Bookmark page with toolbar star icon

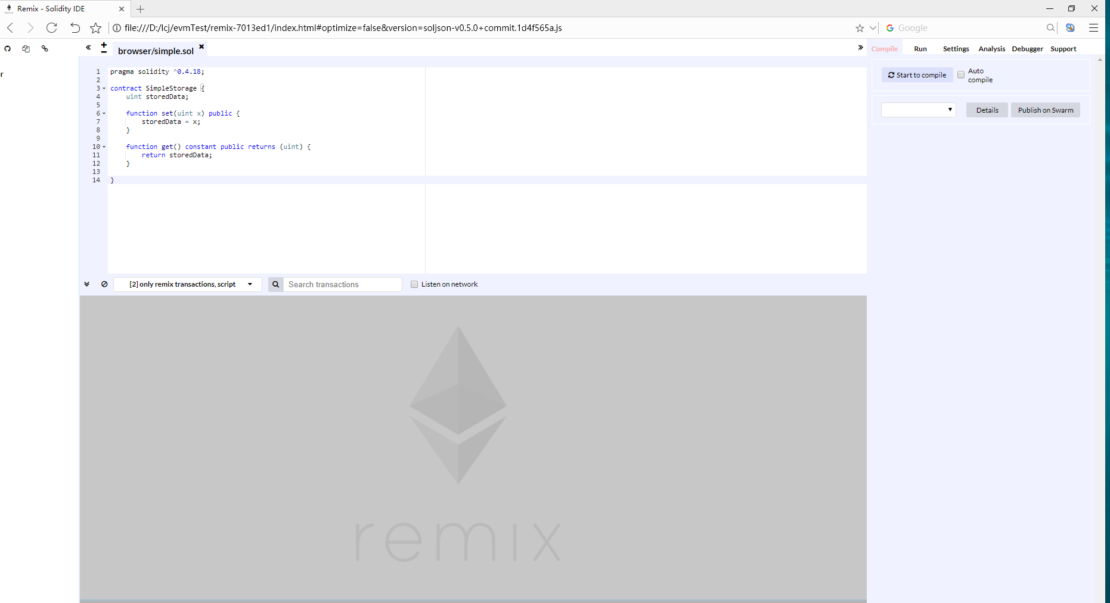pyautogui.click(x=95, y=28)
